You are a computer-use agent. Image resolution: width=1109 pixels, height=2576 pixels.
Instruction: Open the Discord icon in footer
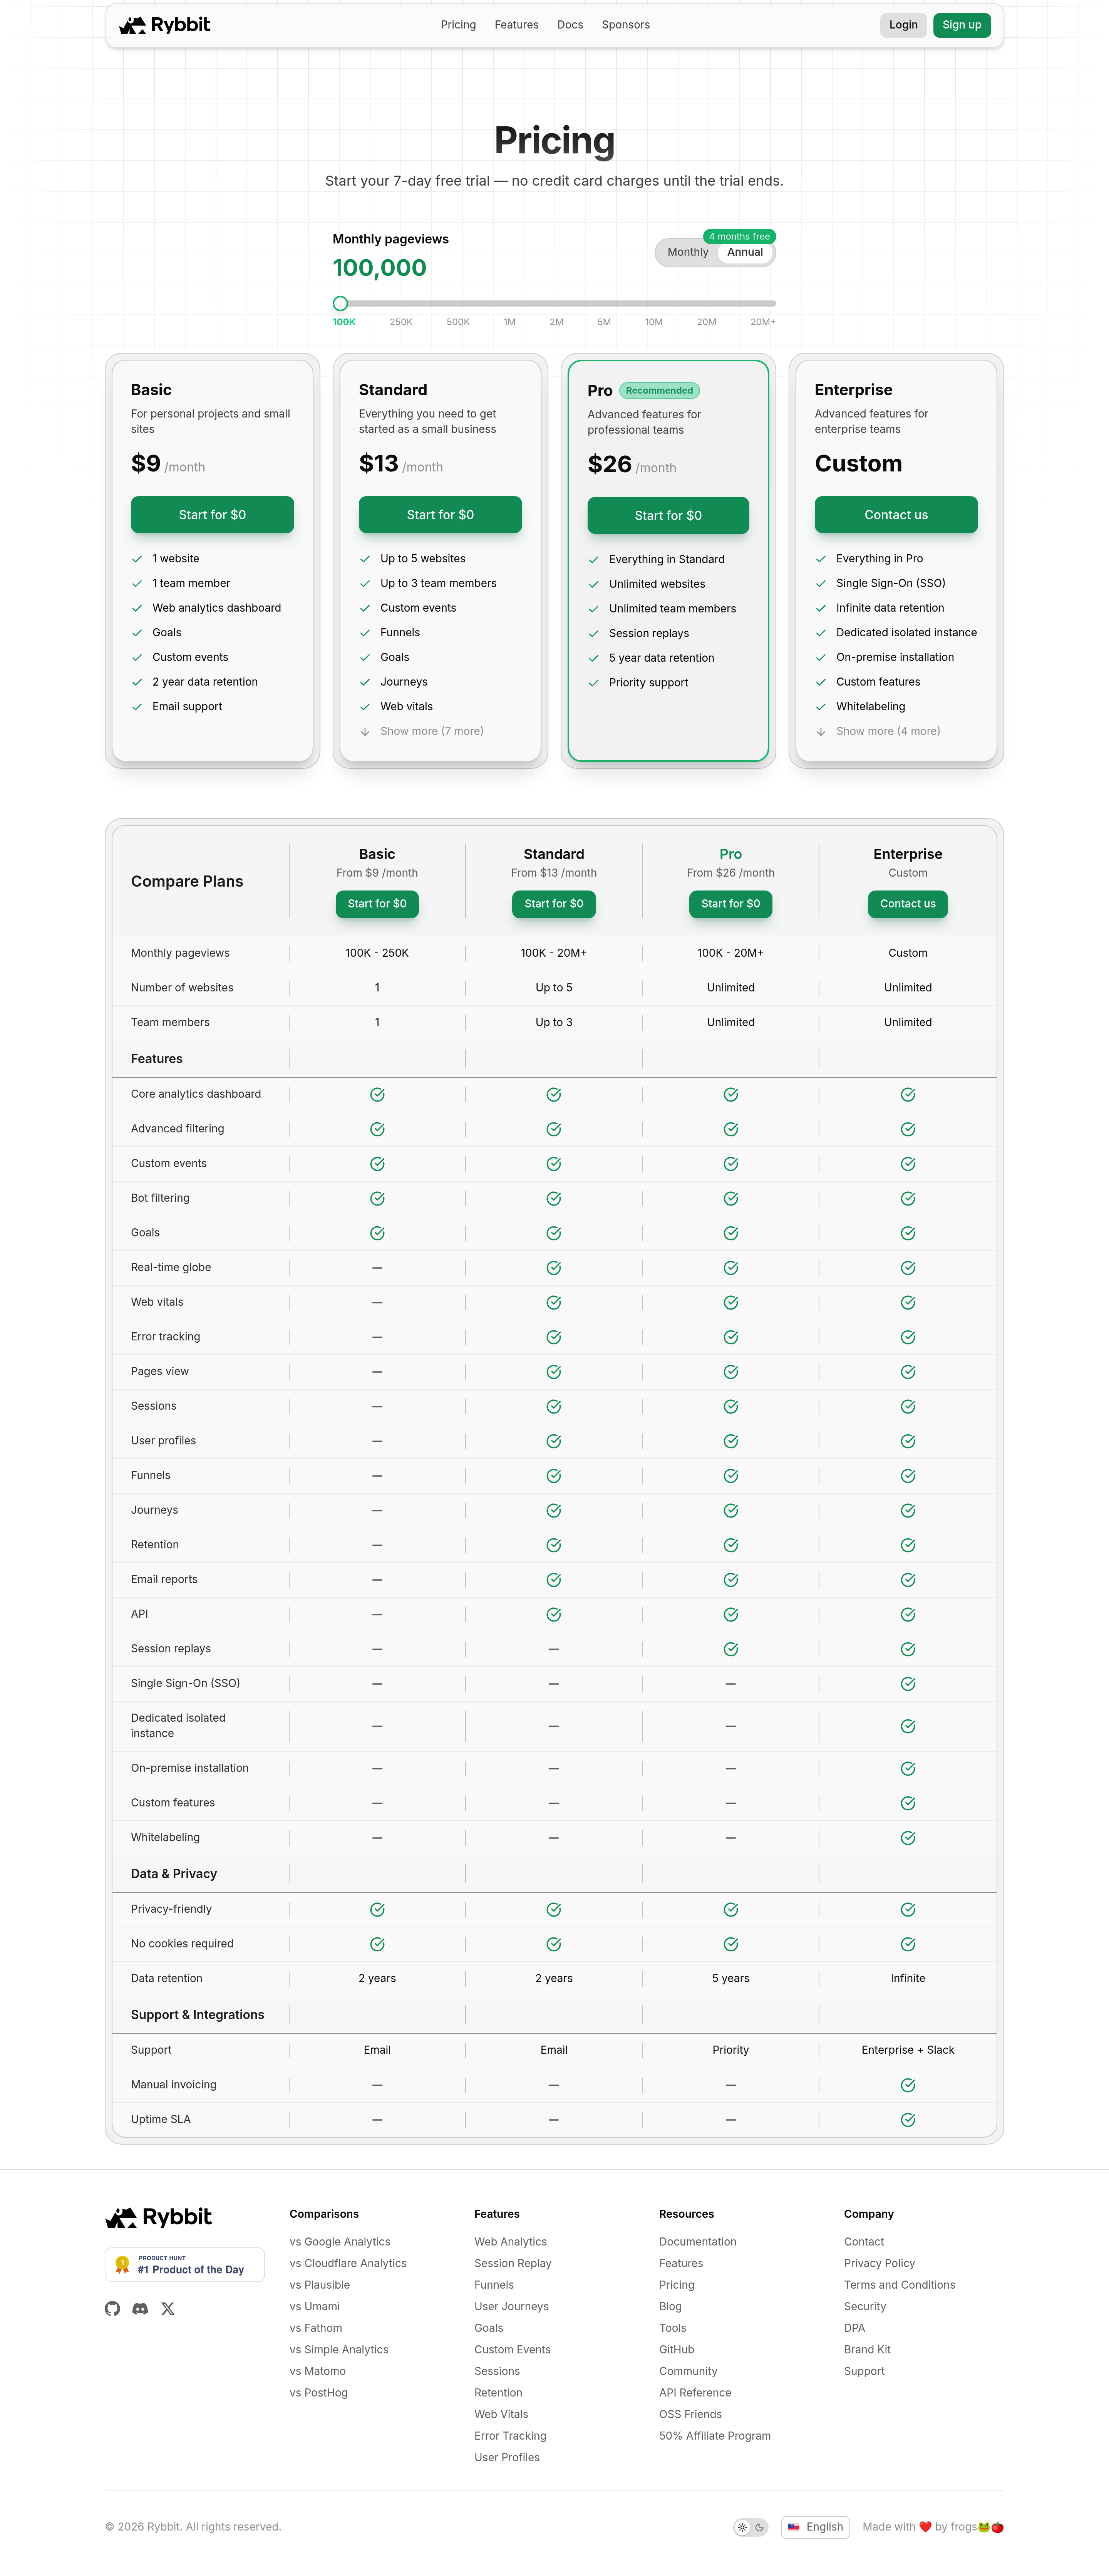[140, 2308]
